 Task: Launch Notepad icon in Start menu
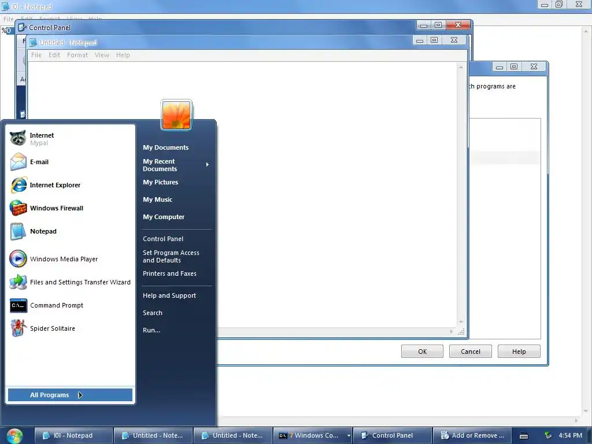click(18, 231)
